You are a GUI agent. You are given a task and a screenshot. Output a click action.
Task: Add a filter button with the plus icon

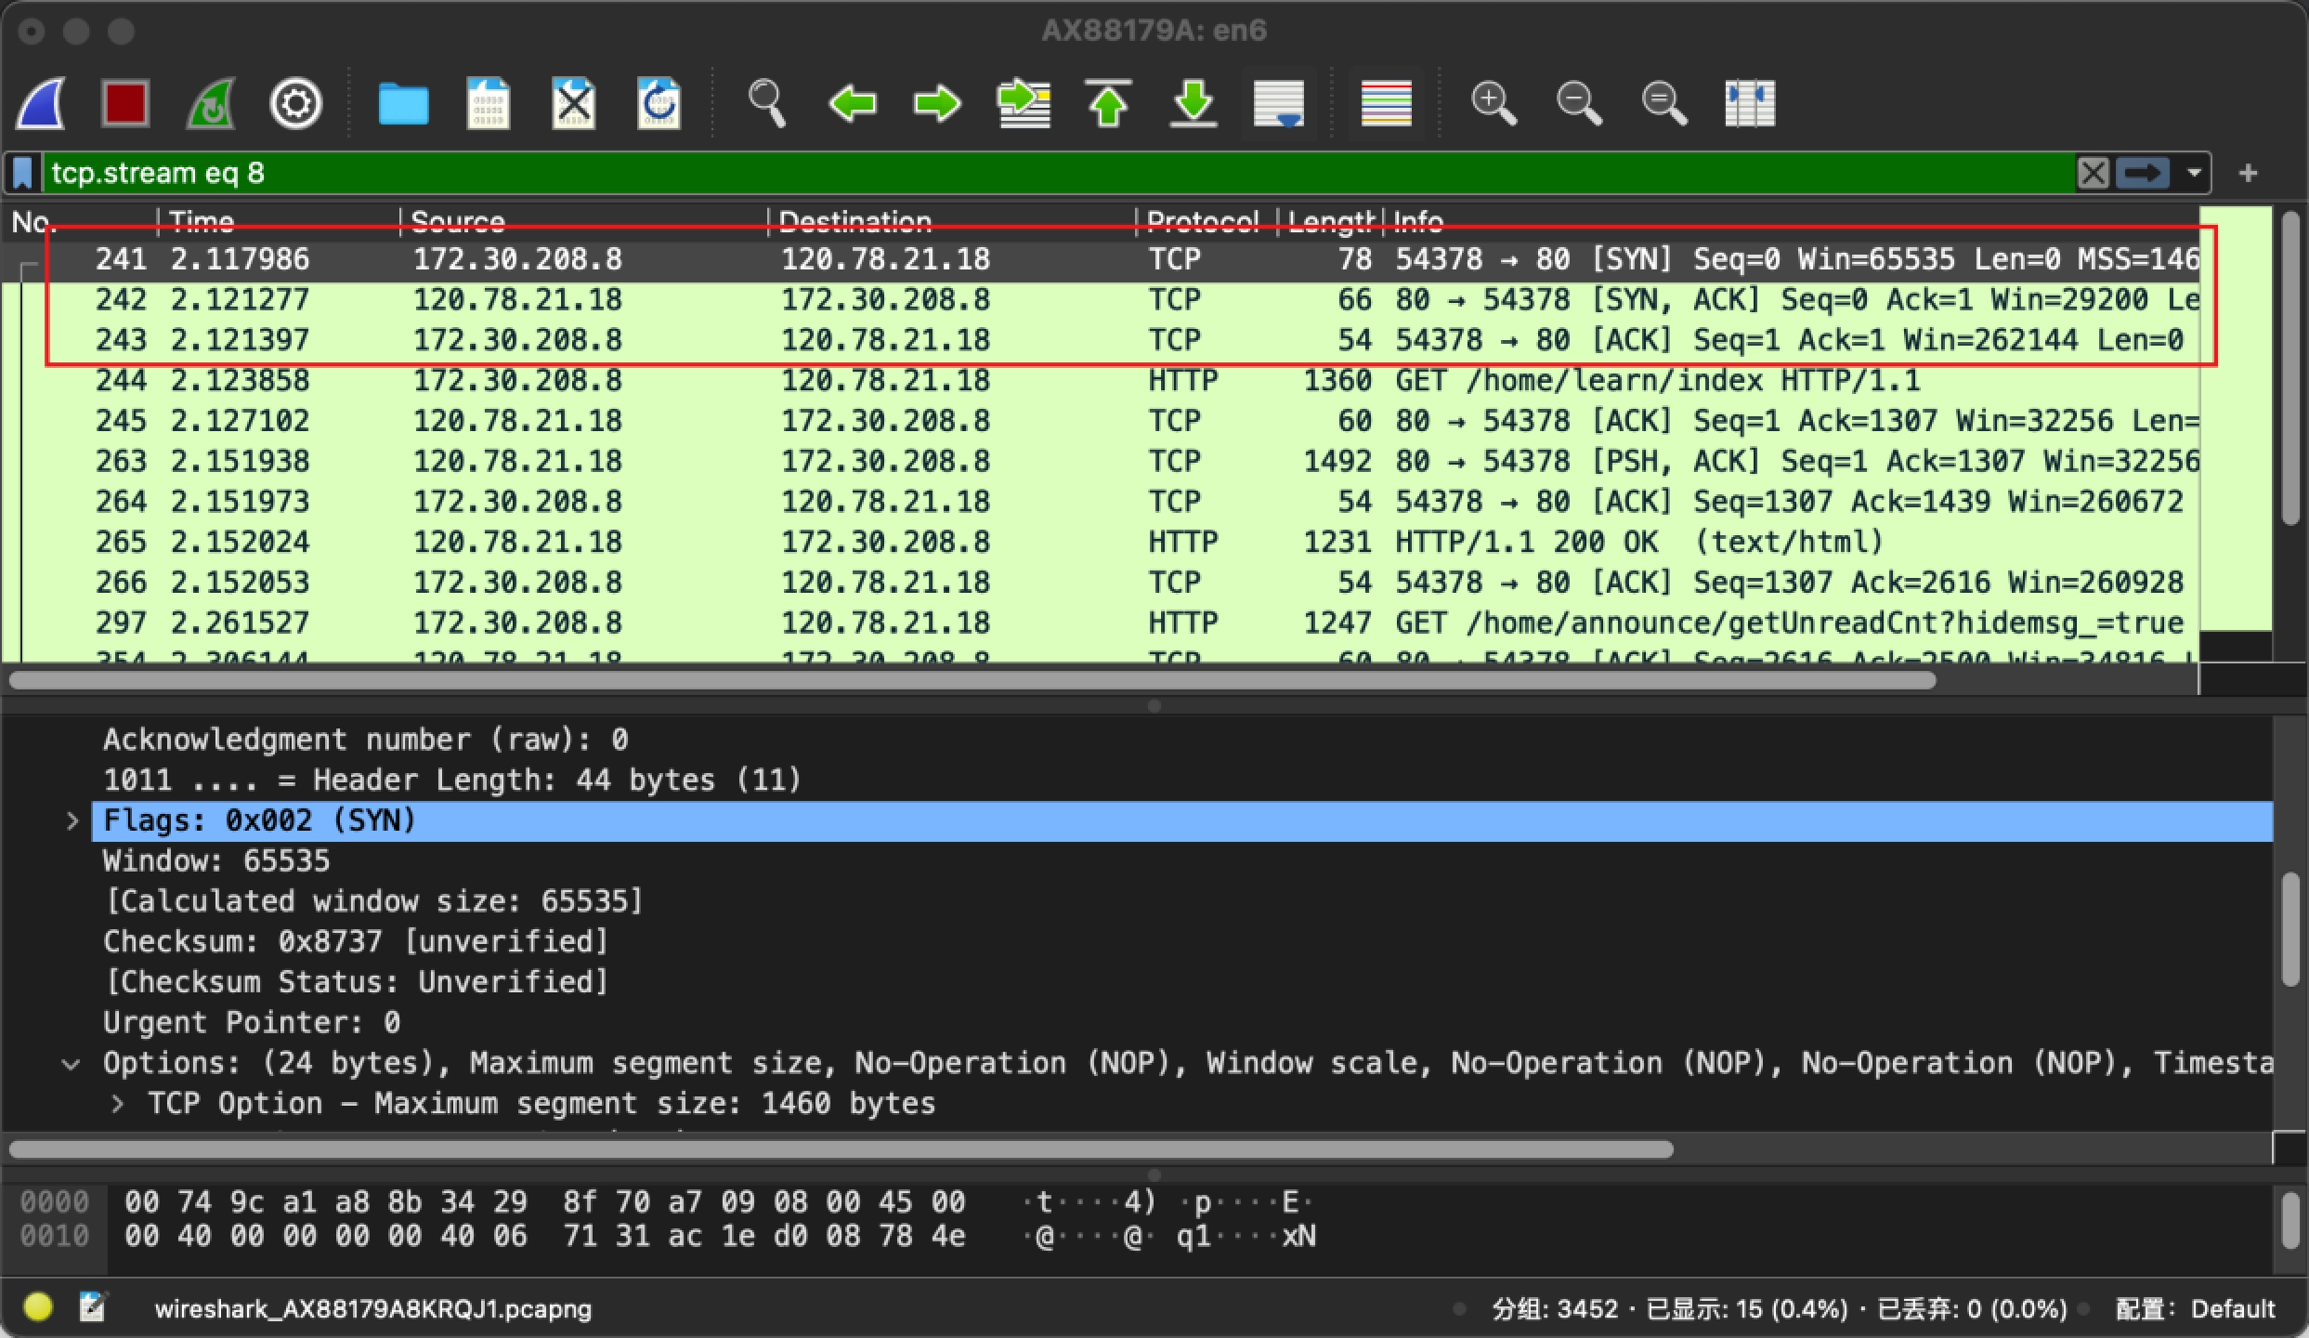2248,173
